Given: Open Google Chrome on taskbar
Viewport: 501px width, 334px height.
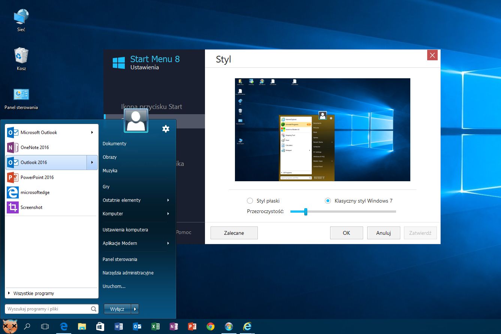Looking at the screenshot, I should click(210, 327).
